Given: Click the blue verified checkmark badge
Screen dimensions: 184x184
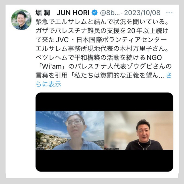Looking at the screenshot, I should coord(94,12).
